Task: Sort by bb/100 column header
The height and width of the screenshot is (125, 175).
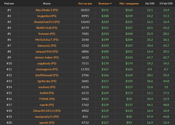Action: tap(150, 4)
